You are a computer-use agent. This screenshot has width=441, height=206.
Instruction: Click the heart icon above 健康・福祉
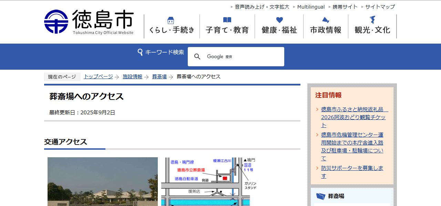[279, 20]
